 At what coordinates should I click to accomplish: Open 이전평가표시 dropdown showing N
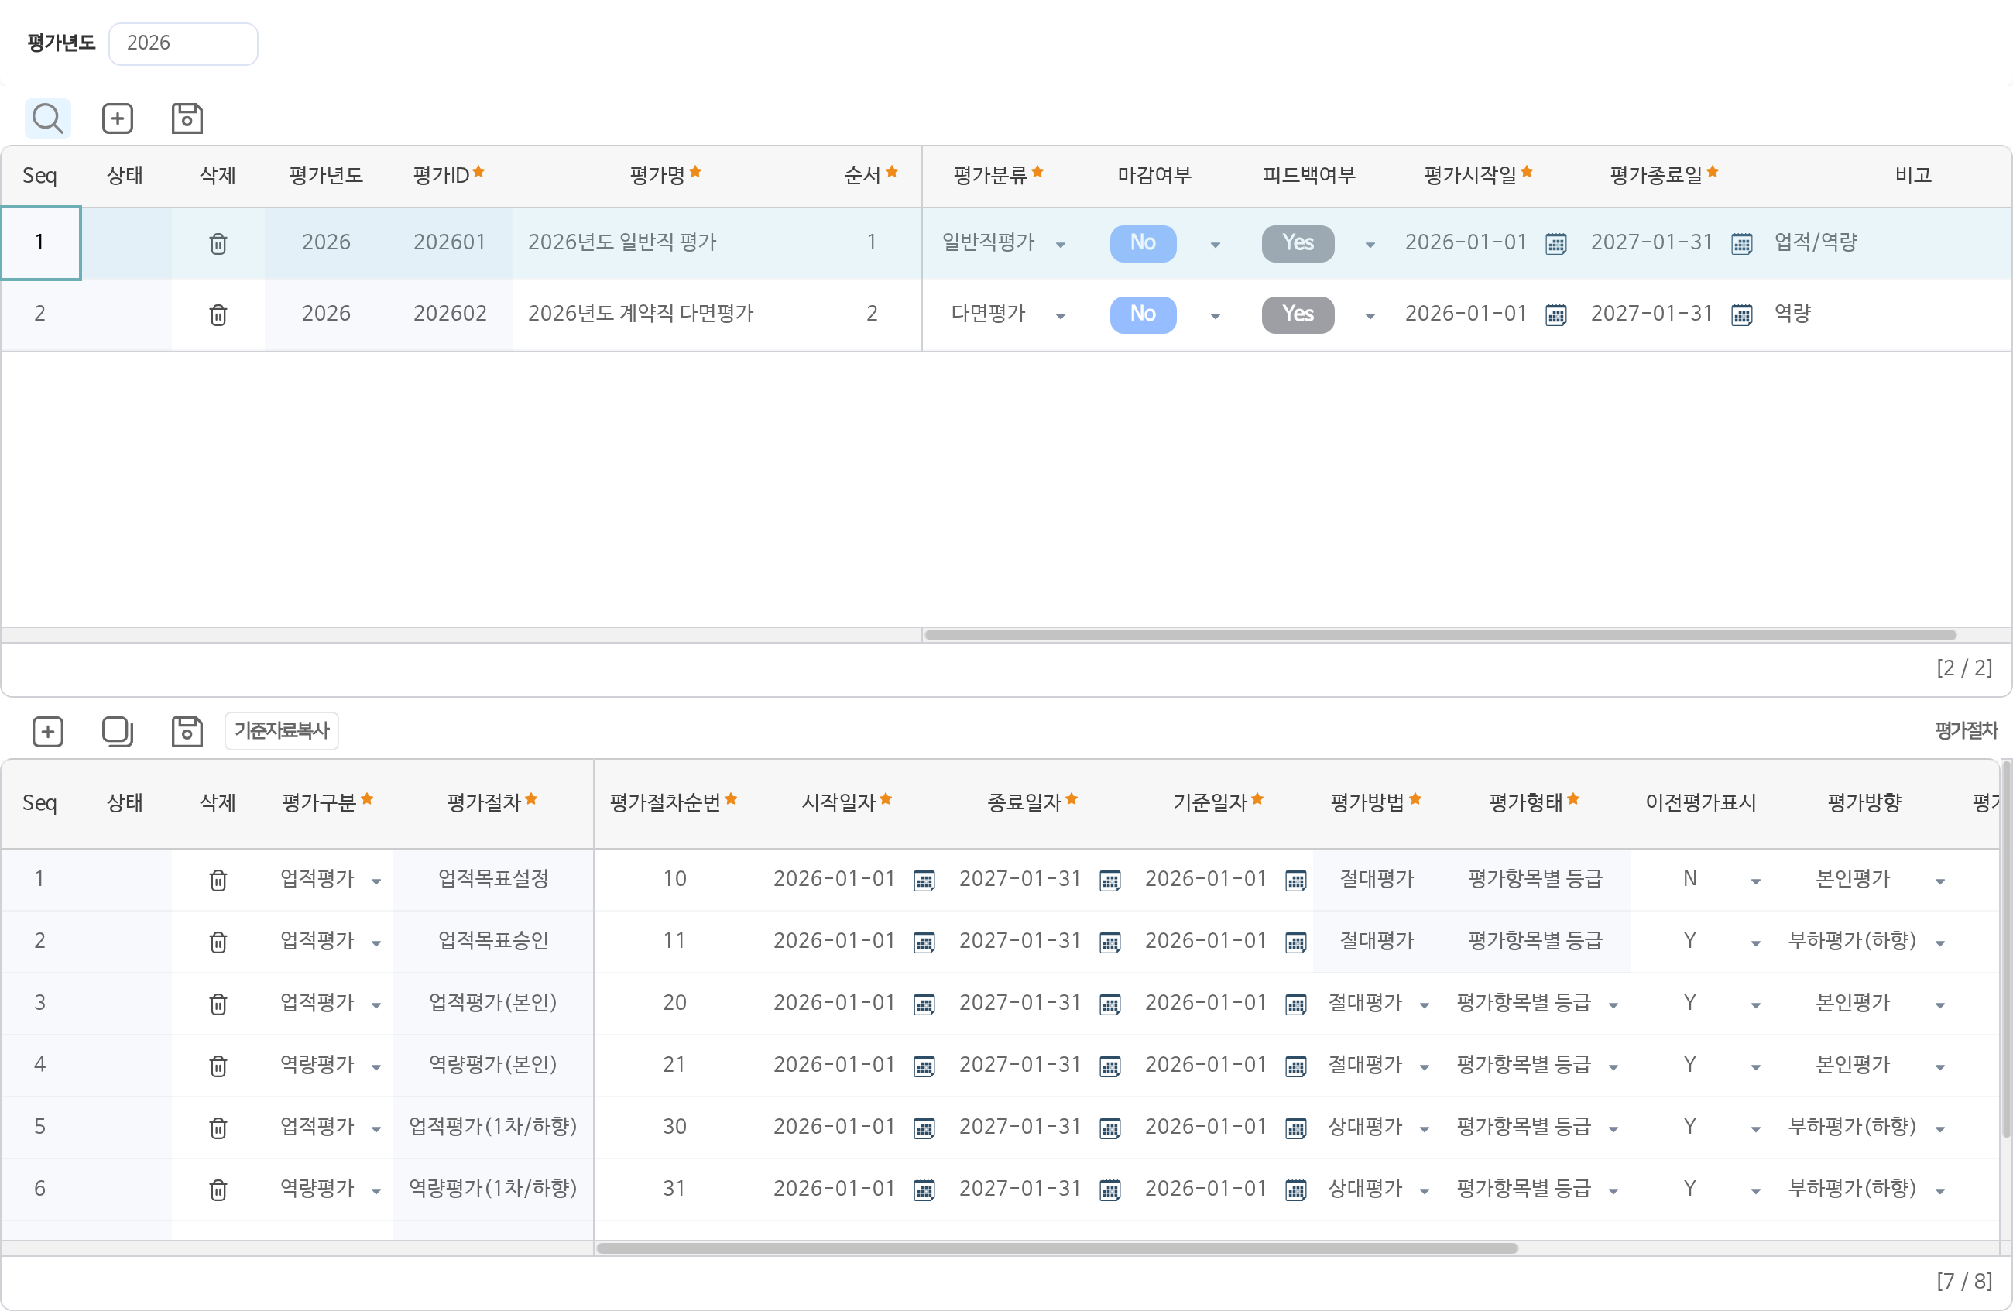pyautogui.click(x=1755, y=881)
